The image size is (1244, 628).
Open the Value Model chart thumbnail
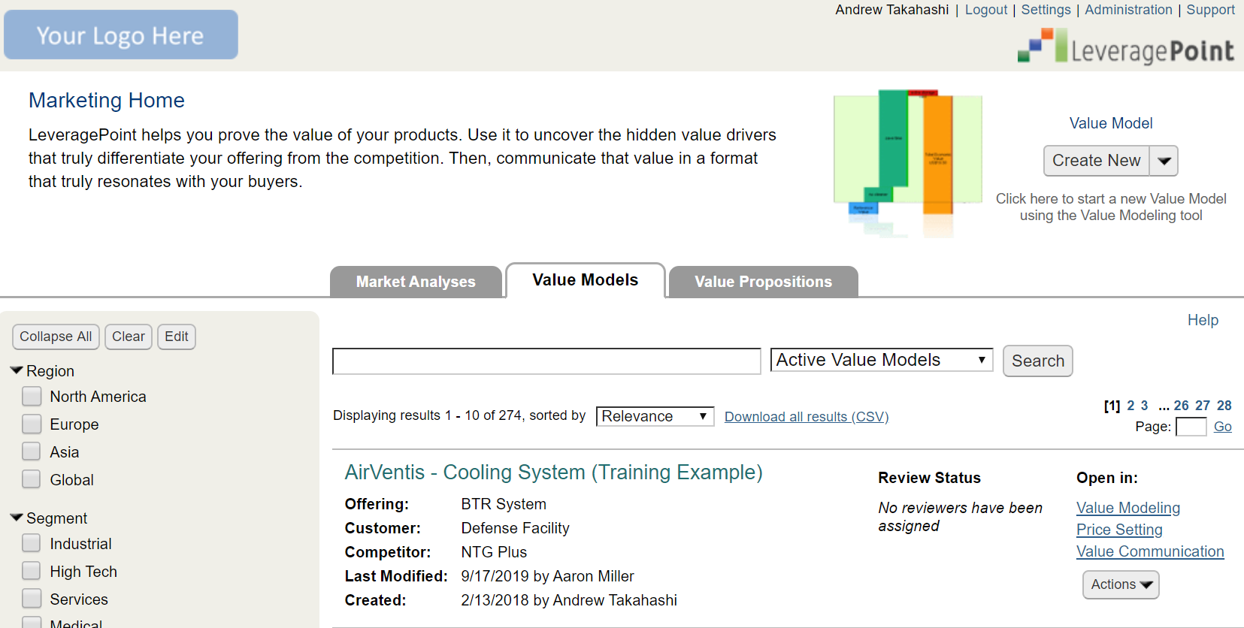(908, 163)
